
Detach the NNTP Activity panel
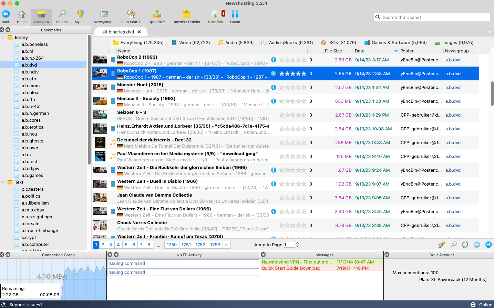tap(116, 255)
